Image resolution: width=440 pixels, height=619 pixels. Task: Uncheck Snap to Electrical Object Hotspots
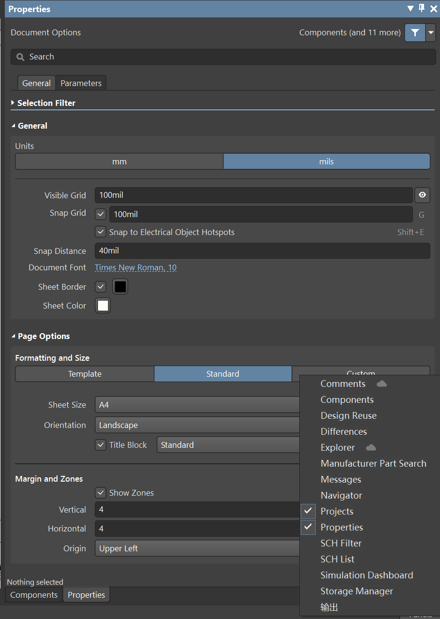[101, 232]
